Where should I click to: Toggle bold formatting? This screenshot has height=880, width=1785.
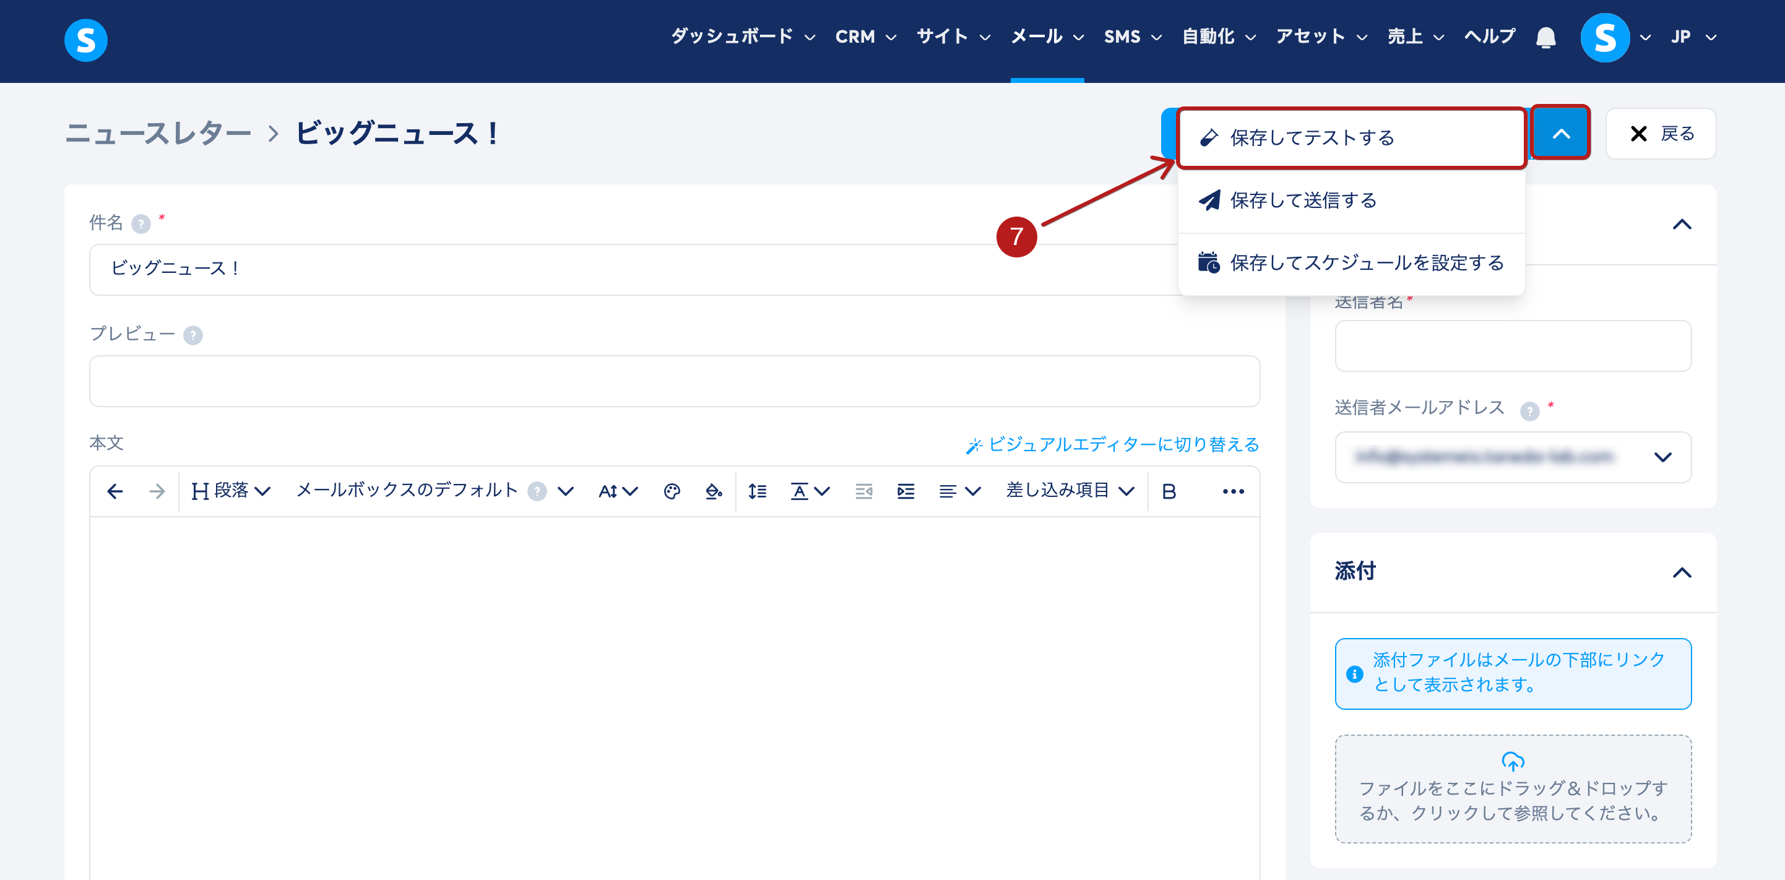[x=1169, y=491]
